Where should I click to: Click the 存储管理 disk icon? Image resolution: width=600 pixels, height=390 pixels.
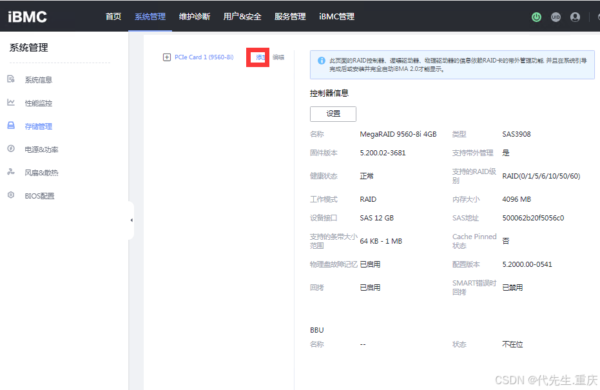11,126
